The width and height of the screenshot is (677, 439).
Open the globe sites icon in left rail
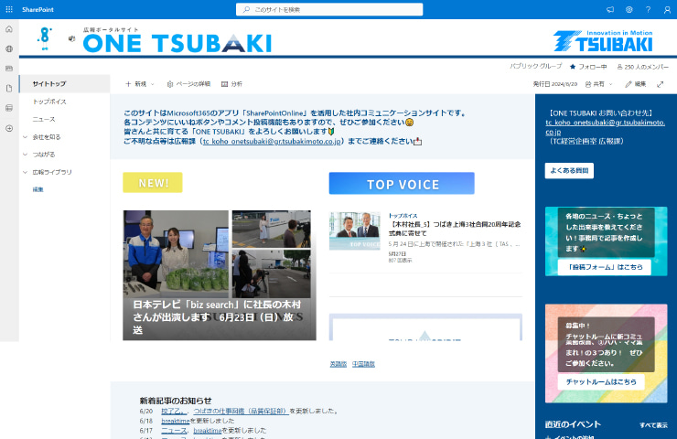pyautogui.click(x=9, y=48)
